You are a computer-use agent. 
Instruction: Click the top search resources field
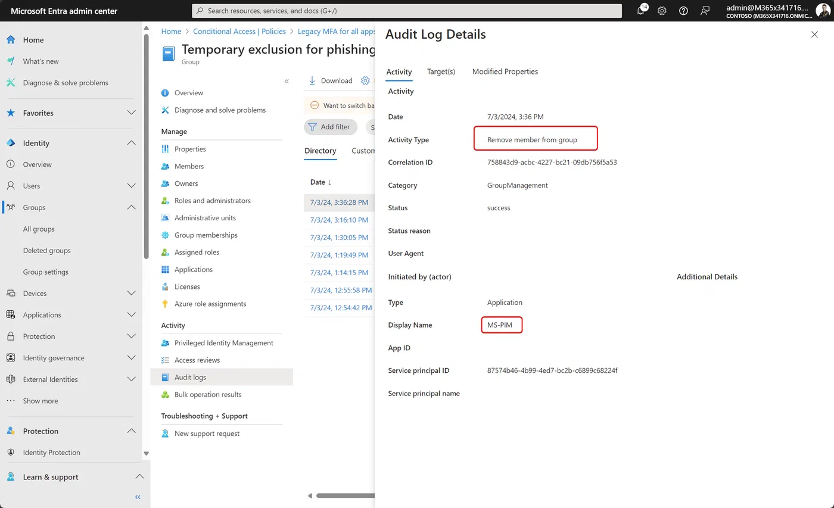(x=407, y=11)
